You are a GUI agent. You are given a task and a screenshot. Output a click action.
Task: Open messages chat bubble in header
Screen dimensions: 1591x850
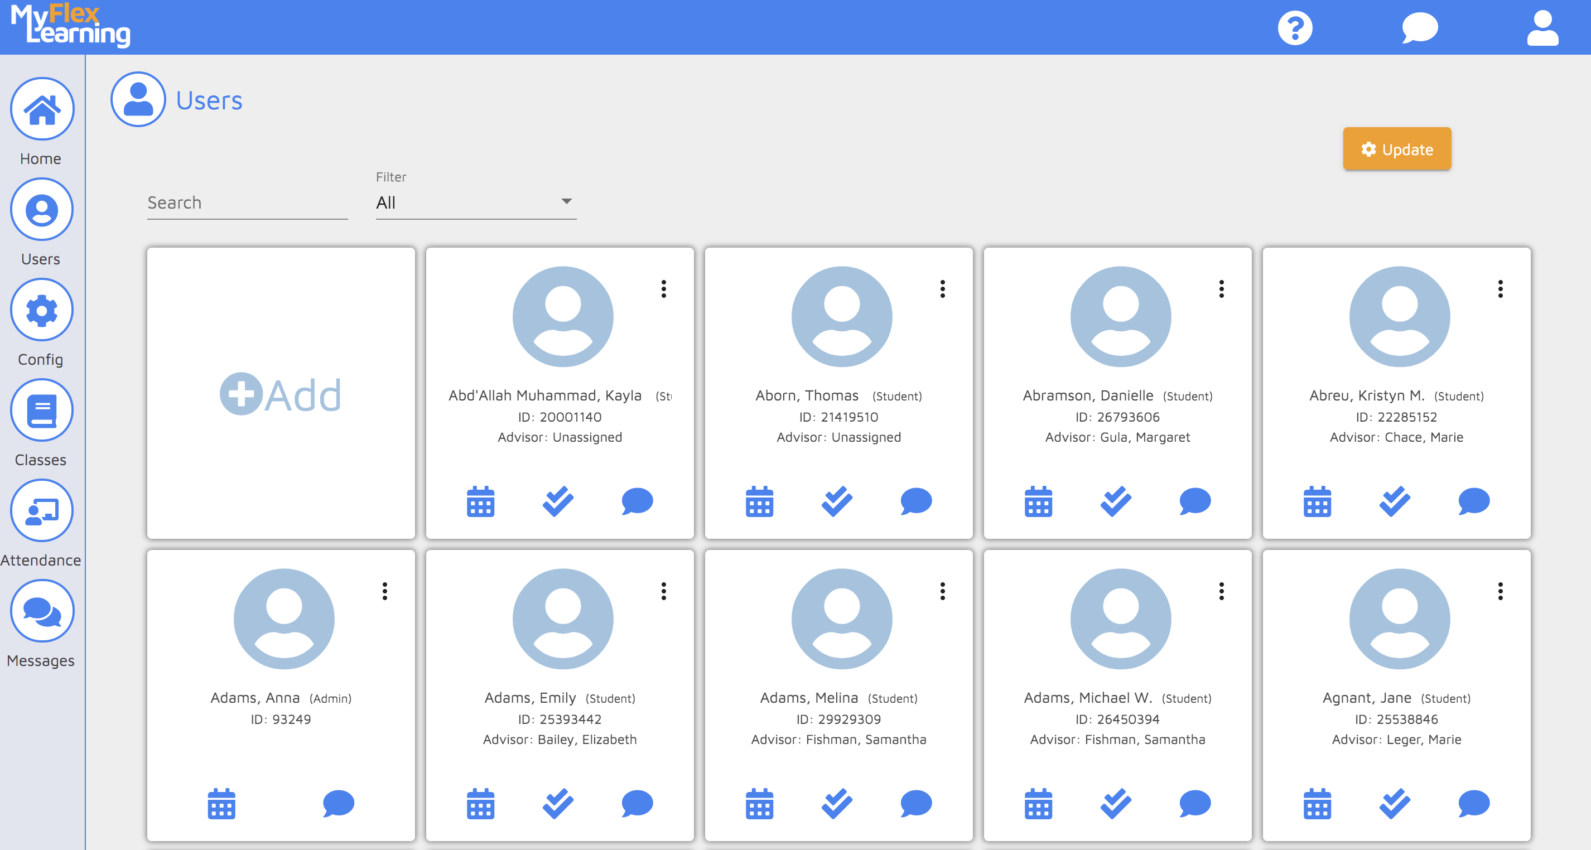click(x=1419, y=28)
